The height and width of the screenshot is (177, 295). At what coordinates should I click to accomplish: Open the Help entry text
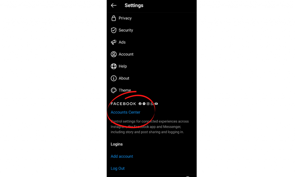click(123, 66)
